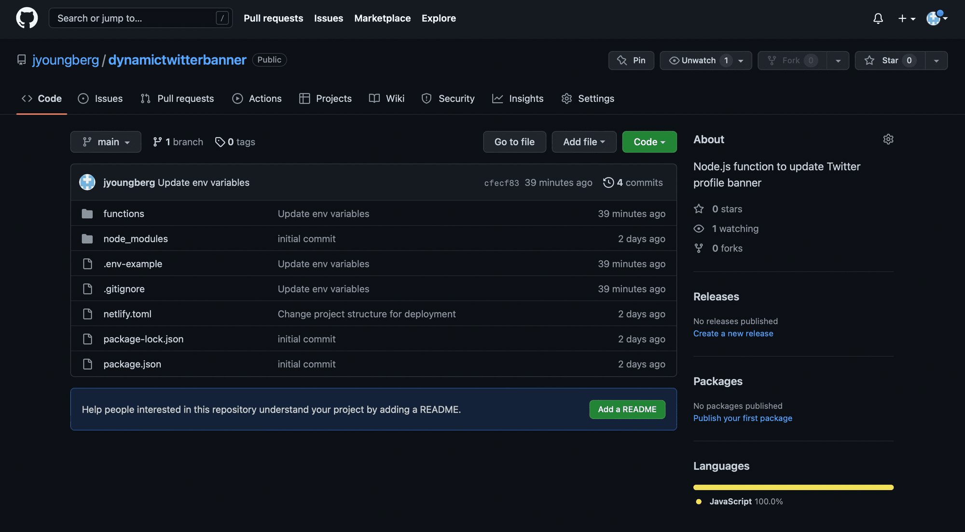Click Issues in top navigation bar
This screenshot has width=965, height=532.
[329, 18]
